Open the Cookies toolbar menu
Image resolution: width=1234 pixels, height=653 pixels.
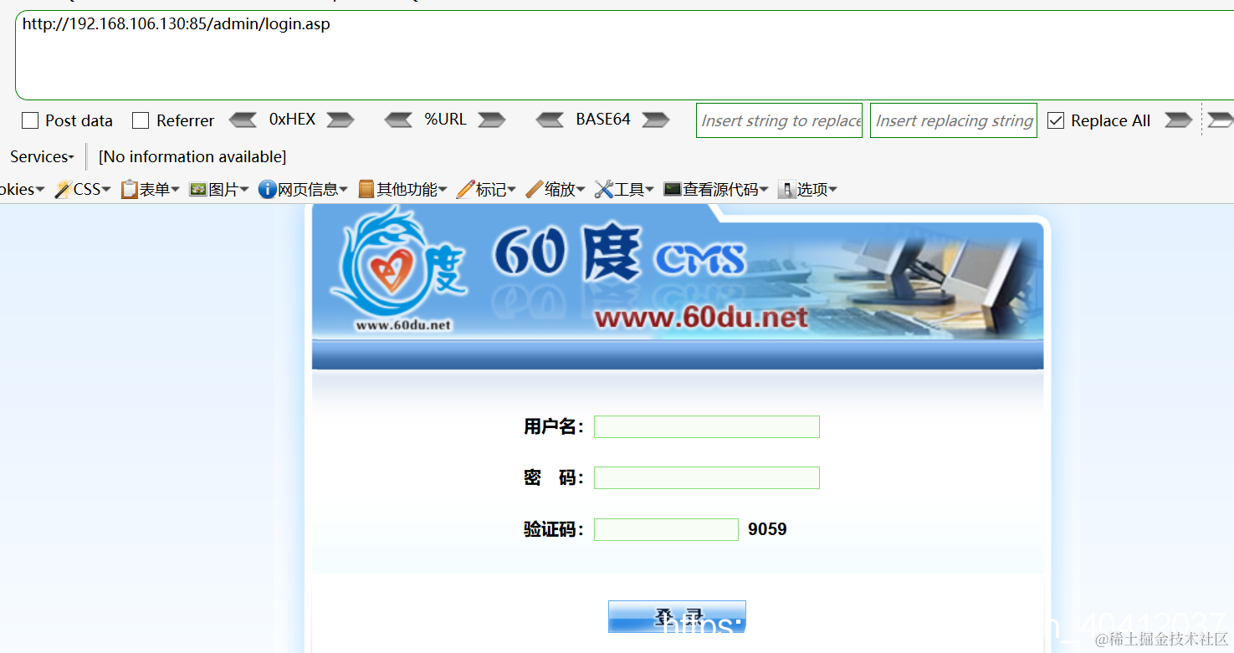tap(22, 190)
